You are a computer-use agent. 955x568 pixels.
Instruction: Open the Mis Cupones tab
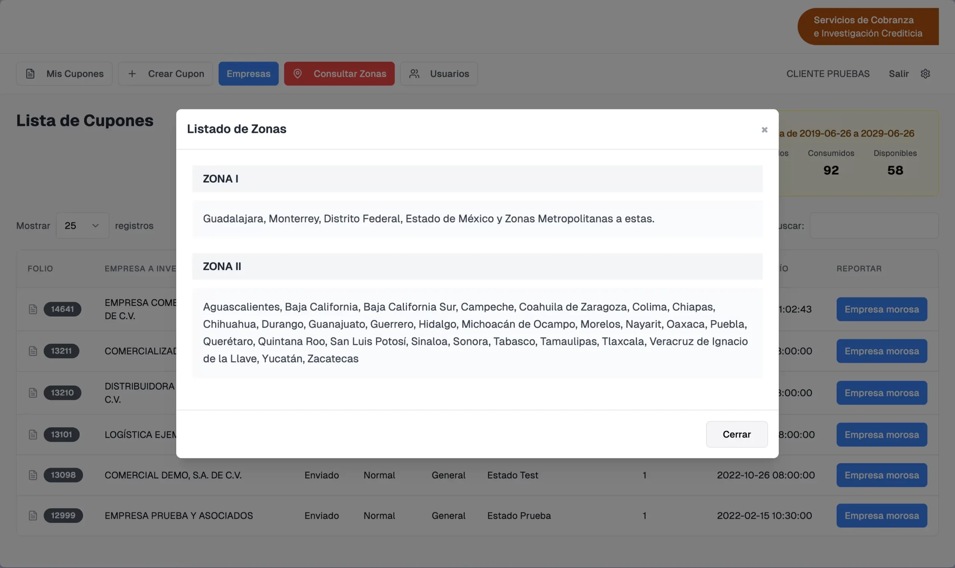coord(64,74)
